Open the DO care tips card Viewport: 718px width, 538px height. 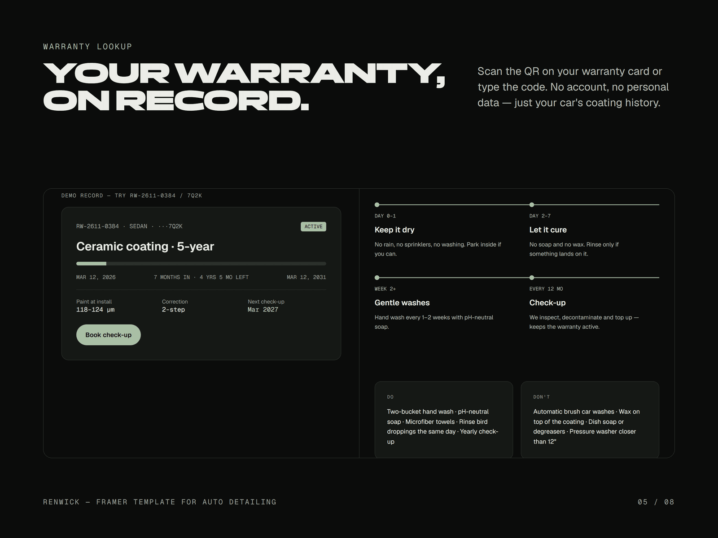pyautogui.click(x=444, y=420)
